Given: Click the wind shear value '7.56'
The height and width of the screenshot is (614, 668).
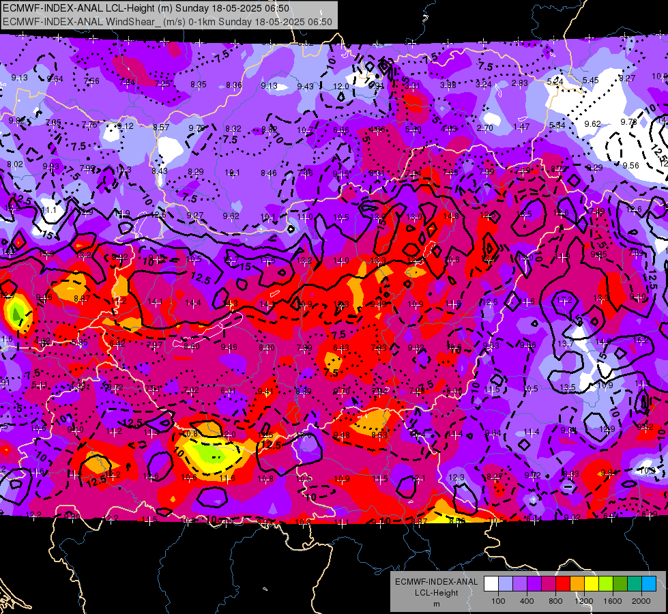Looking at the screenshot, I should [91, 81].
